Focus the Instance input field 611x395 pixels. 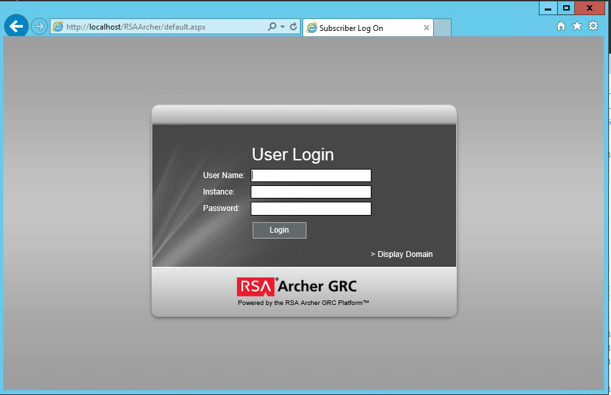pos(311,192)
